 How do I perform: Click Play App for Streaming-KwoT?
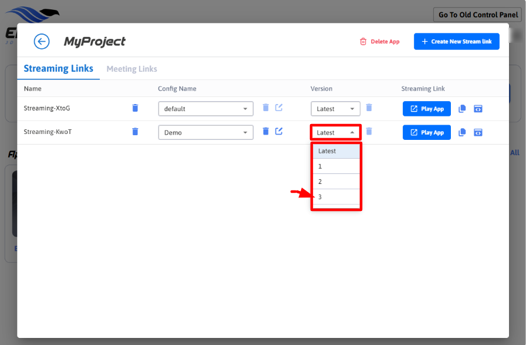pyautogui.click(x=427, y=132)
